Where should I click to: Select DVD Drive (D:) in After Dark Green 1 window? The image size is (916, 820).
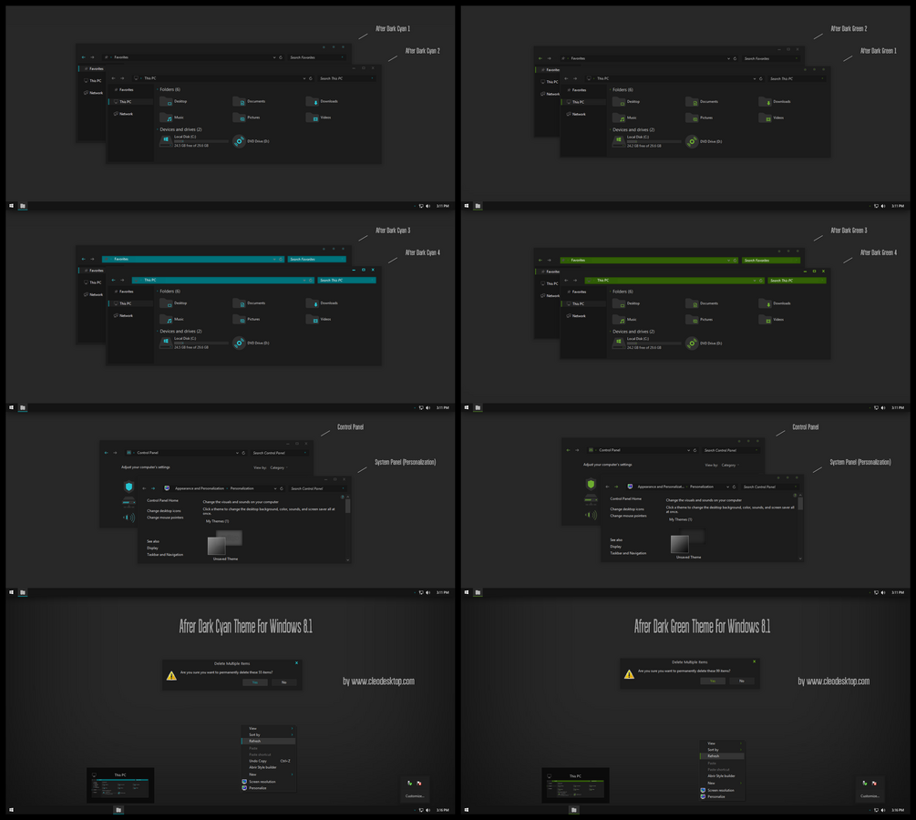(704, 141)
